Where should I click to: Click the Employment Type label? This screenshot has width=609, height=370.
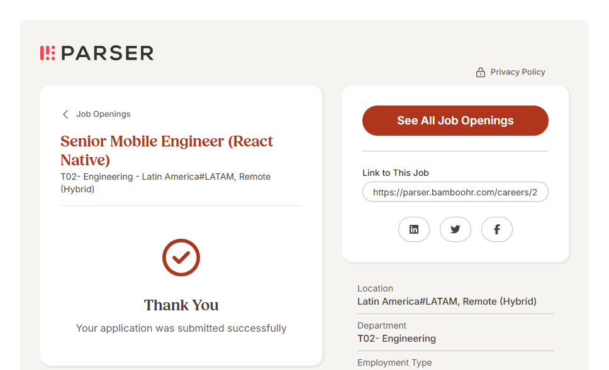[x=394, y=362]
